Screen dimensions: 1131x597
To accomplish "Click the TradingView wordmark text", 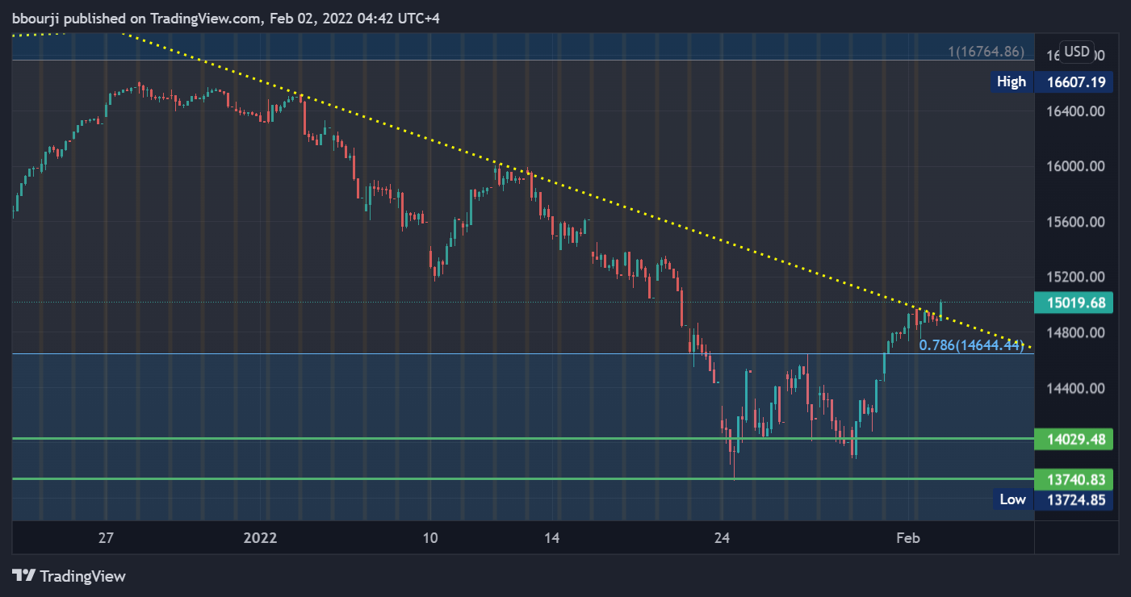I will (83, 576).
